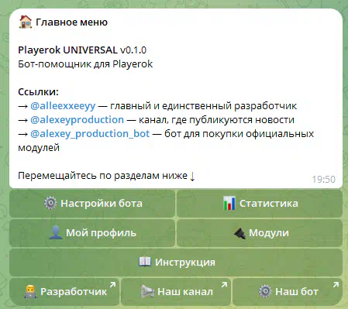Click the bar chart icon beside Статистика
348x309 pixels.
[x=229, y=203]
